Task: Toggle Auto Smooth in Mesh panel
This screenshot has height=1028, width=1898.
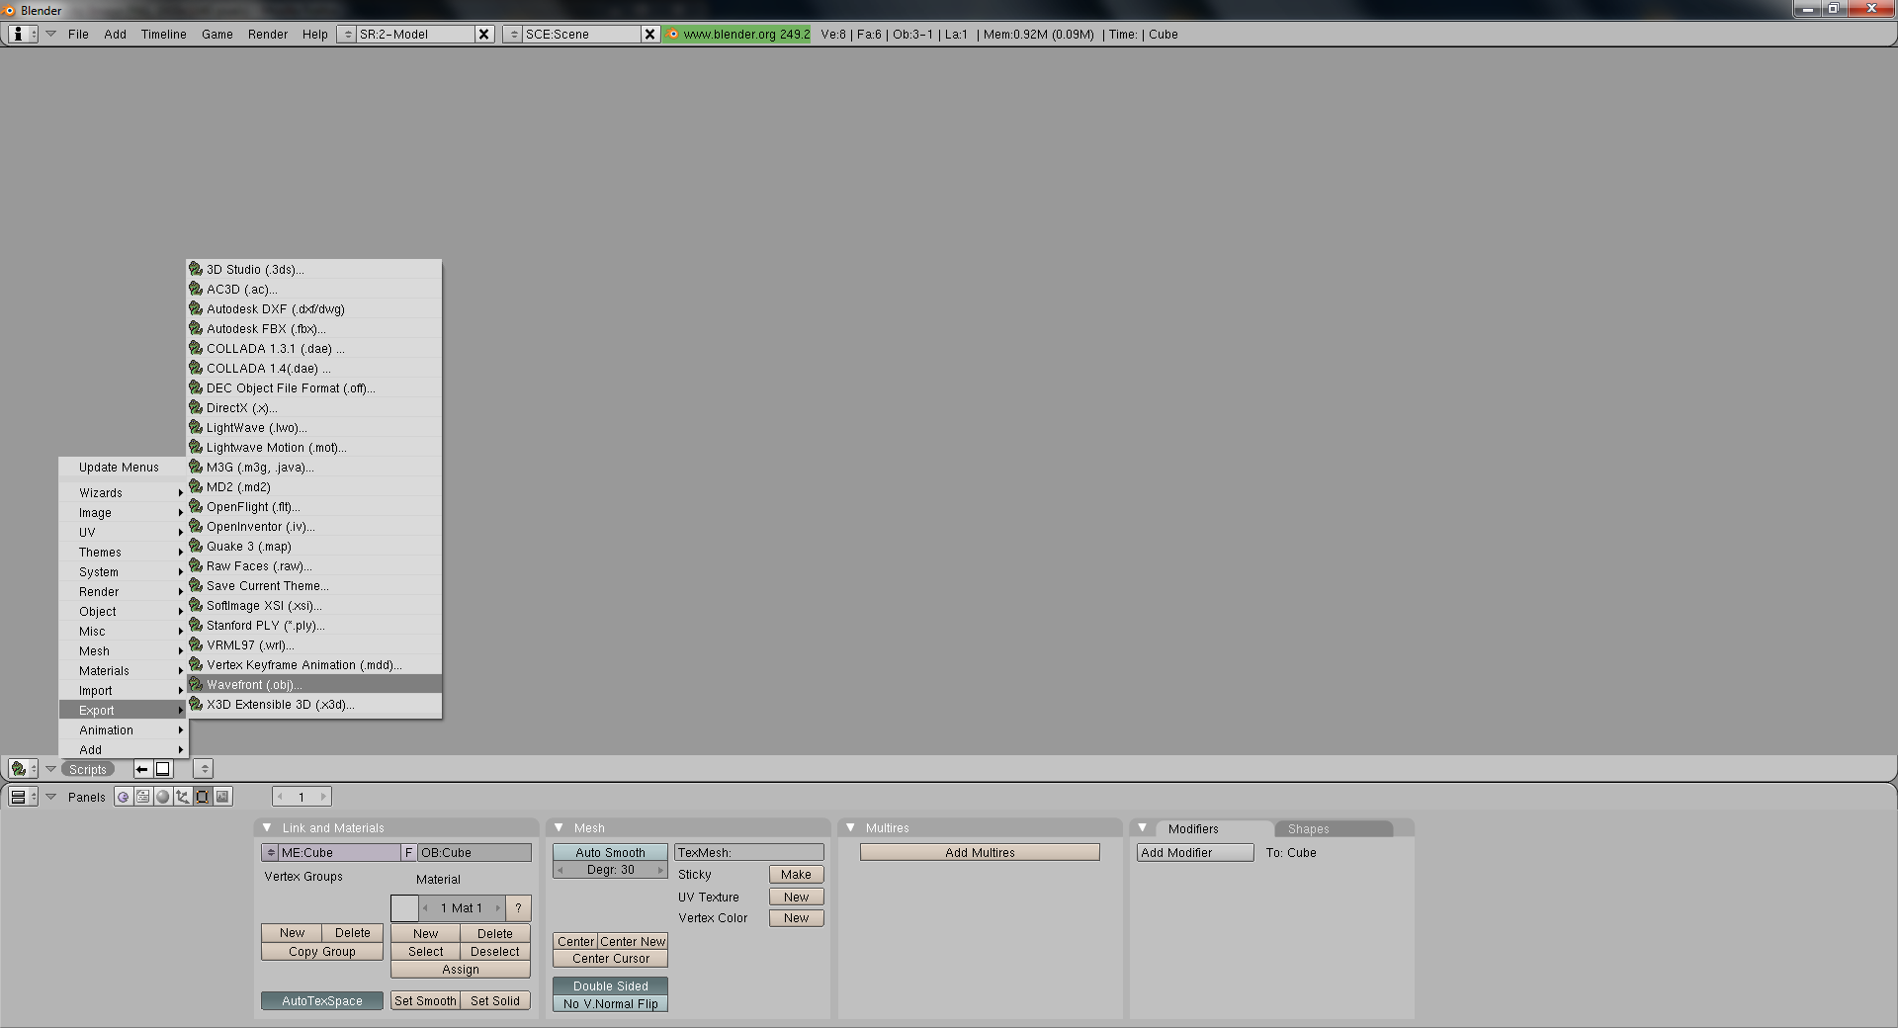Action: [610, 852]
